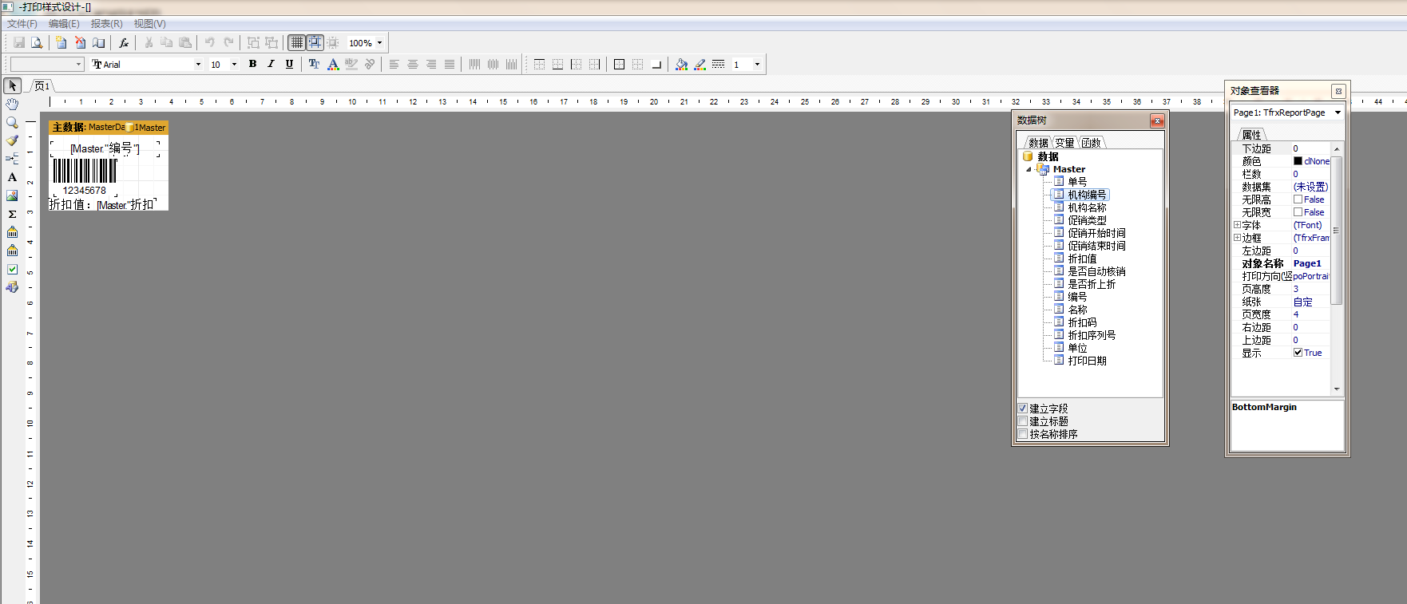Check the 按名称排序 option
Image resolution: width=1407 pixels, height=604 pixels.
[1023, 434]
